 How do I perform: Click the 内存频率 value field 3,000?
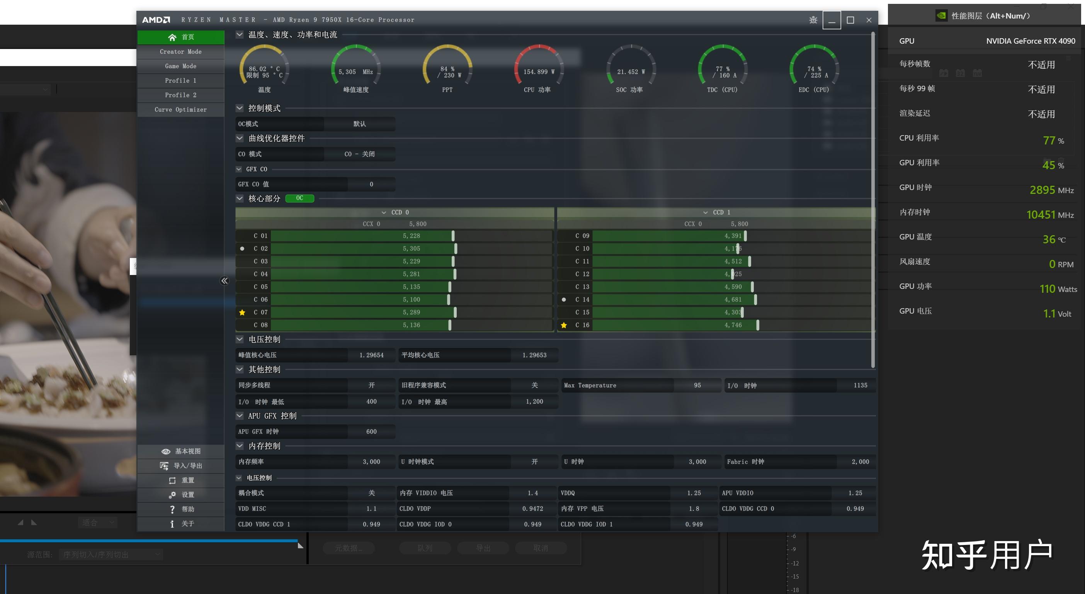371,462
